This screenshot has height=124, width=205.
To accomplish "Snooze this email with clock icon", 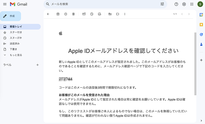I will 92,14.
